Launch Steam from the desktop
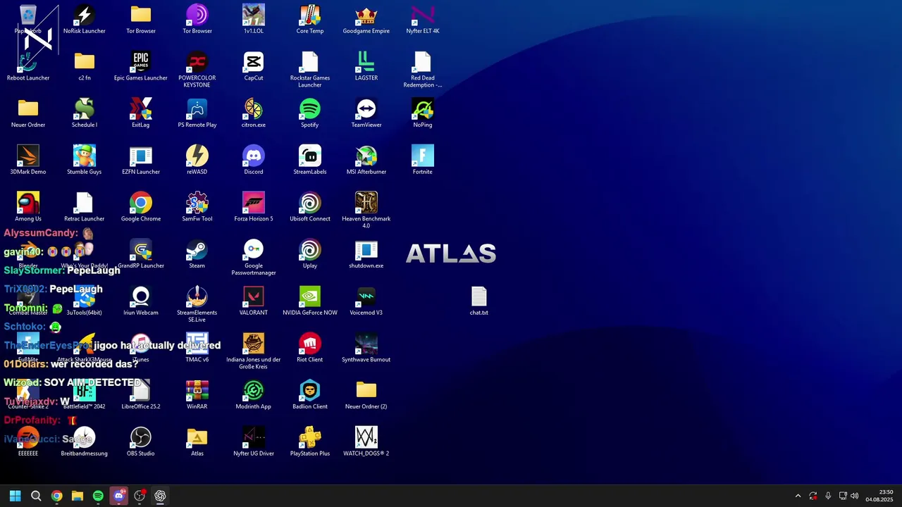The width and height of the screenshot is (902, 507). (197, 254)
